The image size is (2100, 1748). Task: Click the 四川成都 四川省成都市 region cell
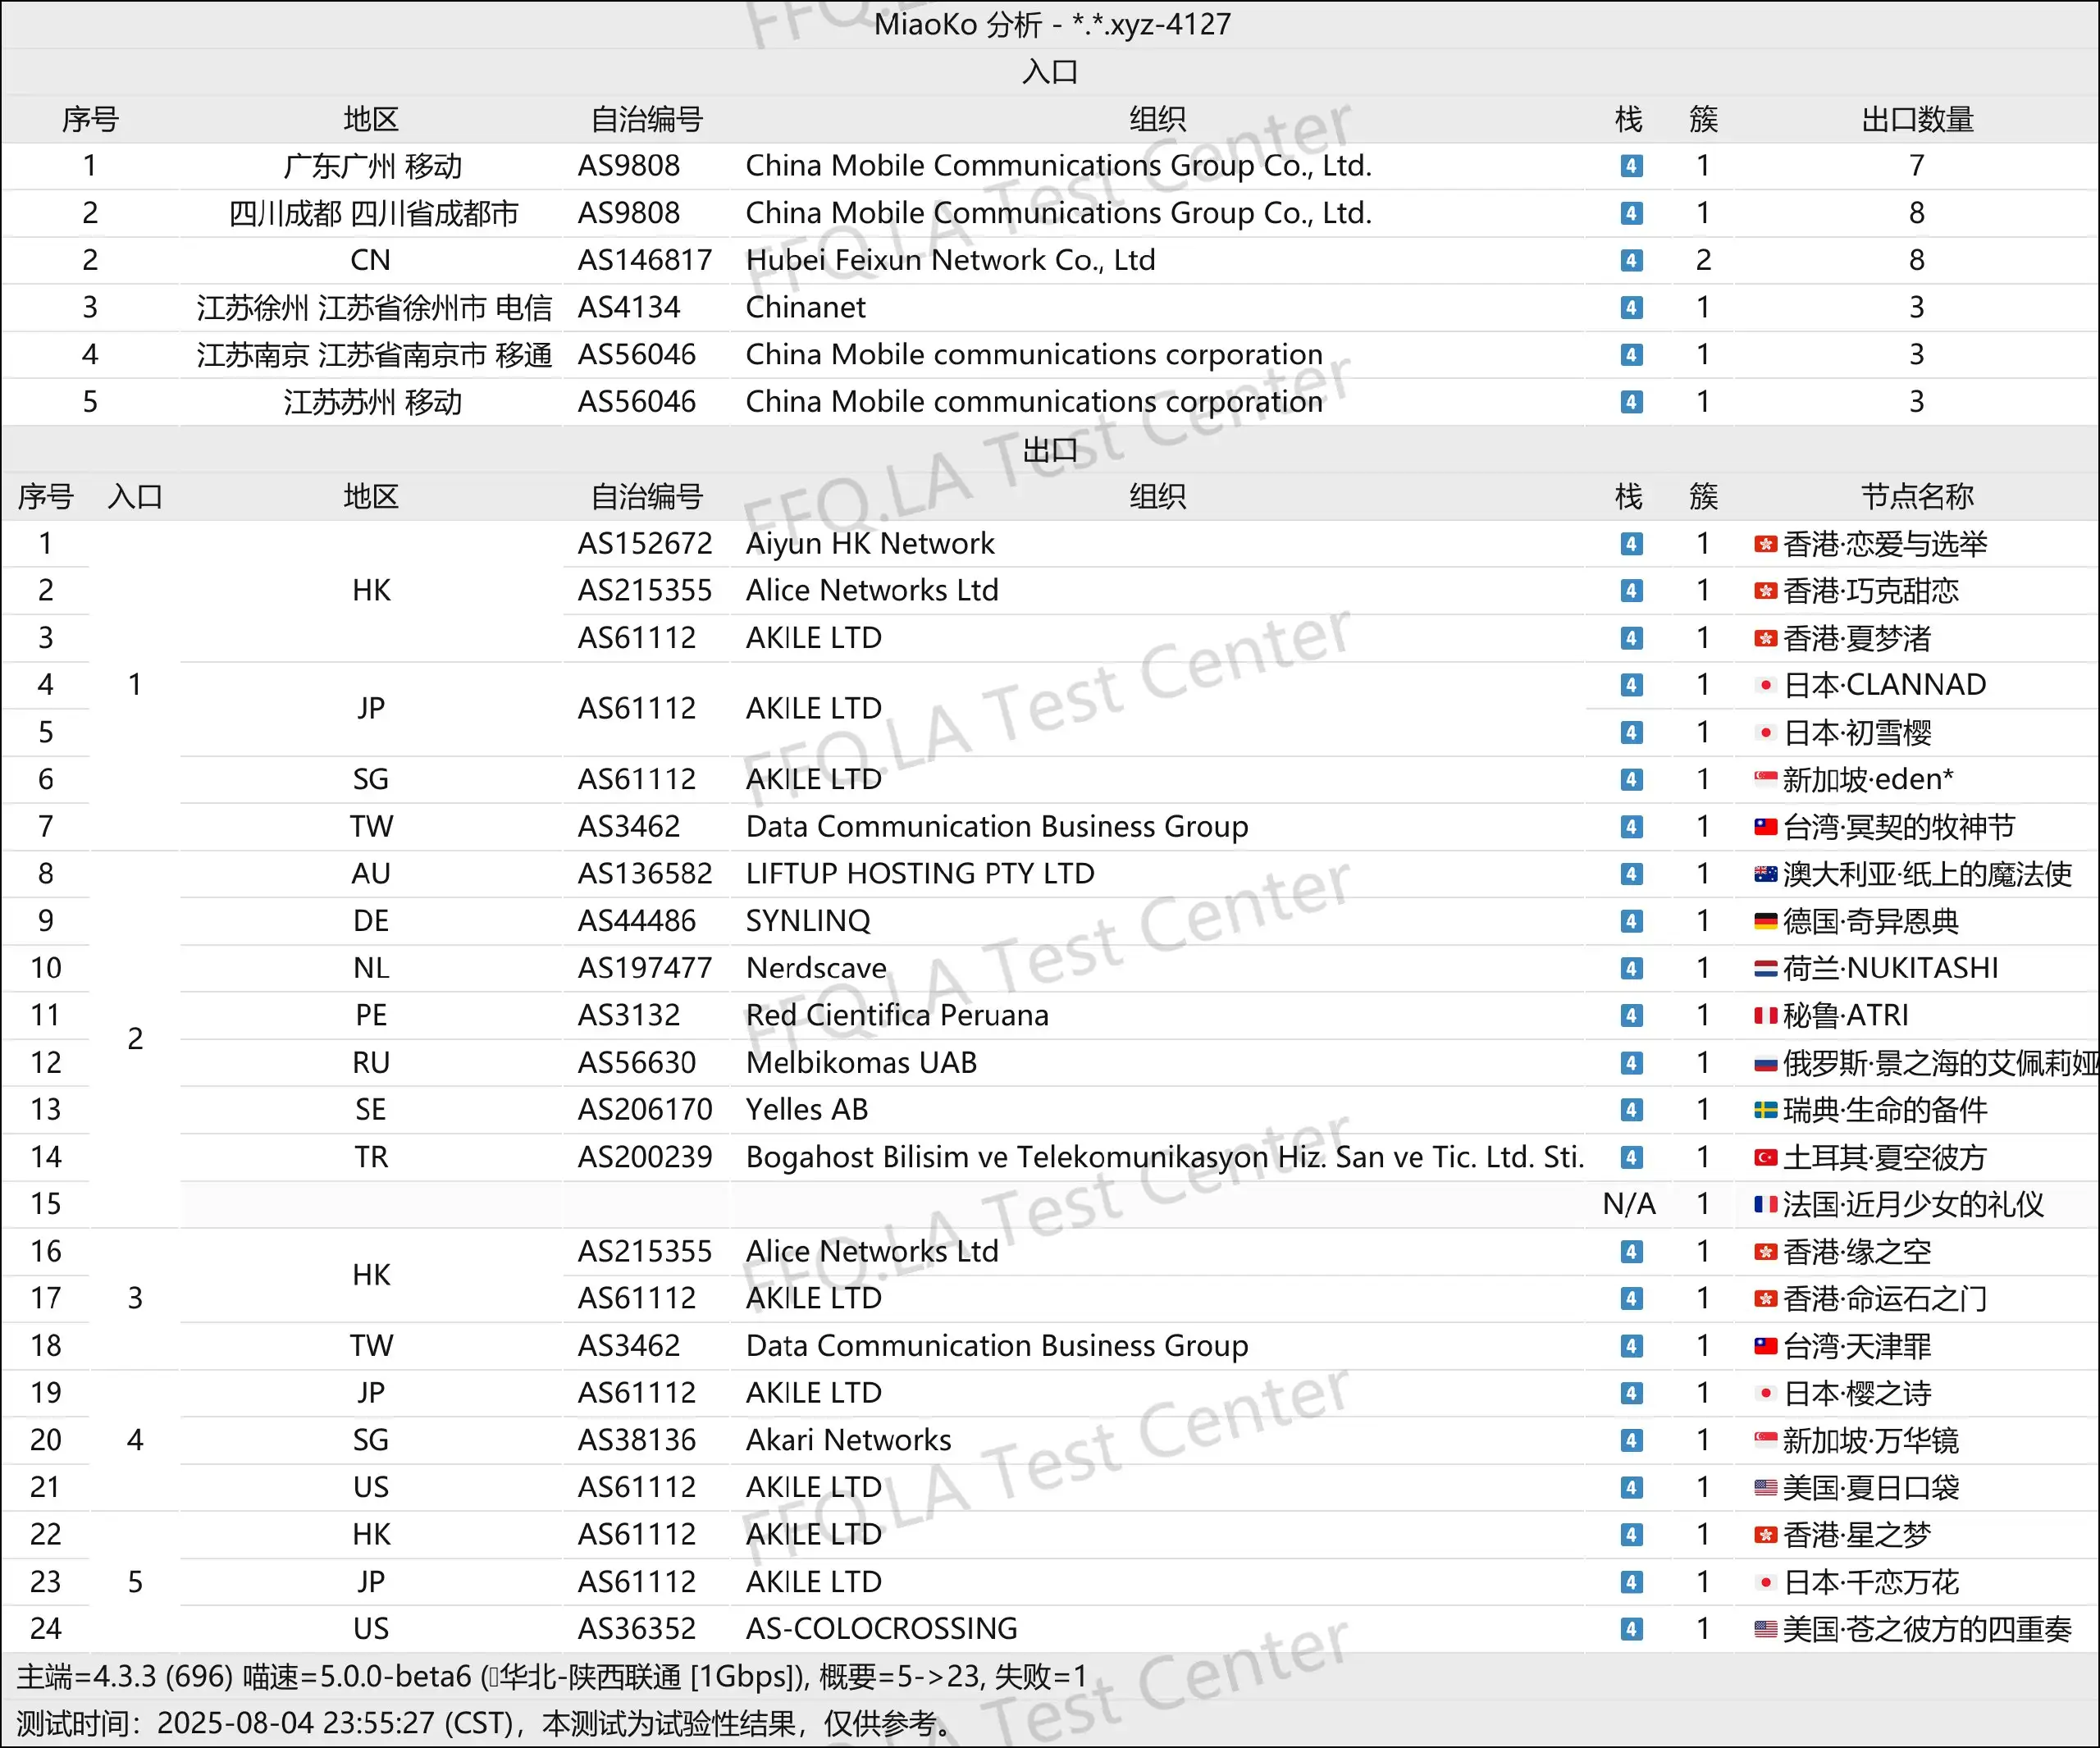pyautogui.click(x=373, y=213)
